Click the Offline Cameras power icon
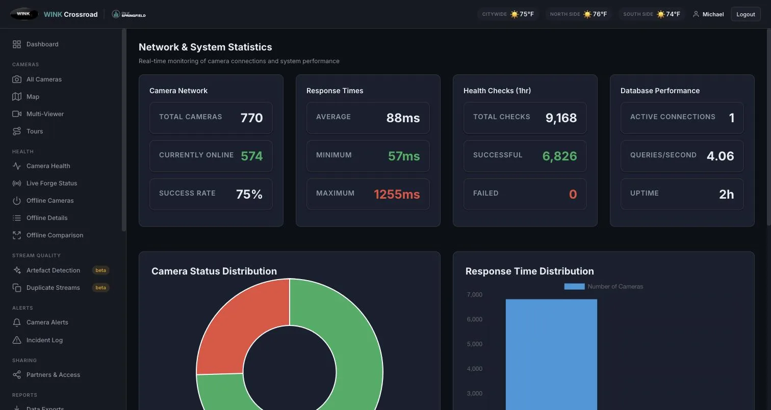 17,201
